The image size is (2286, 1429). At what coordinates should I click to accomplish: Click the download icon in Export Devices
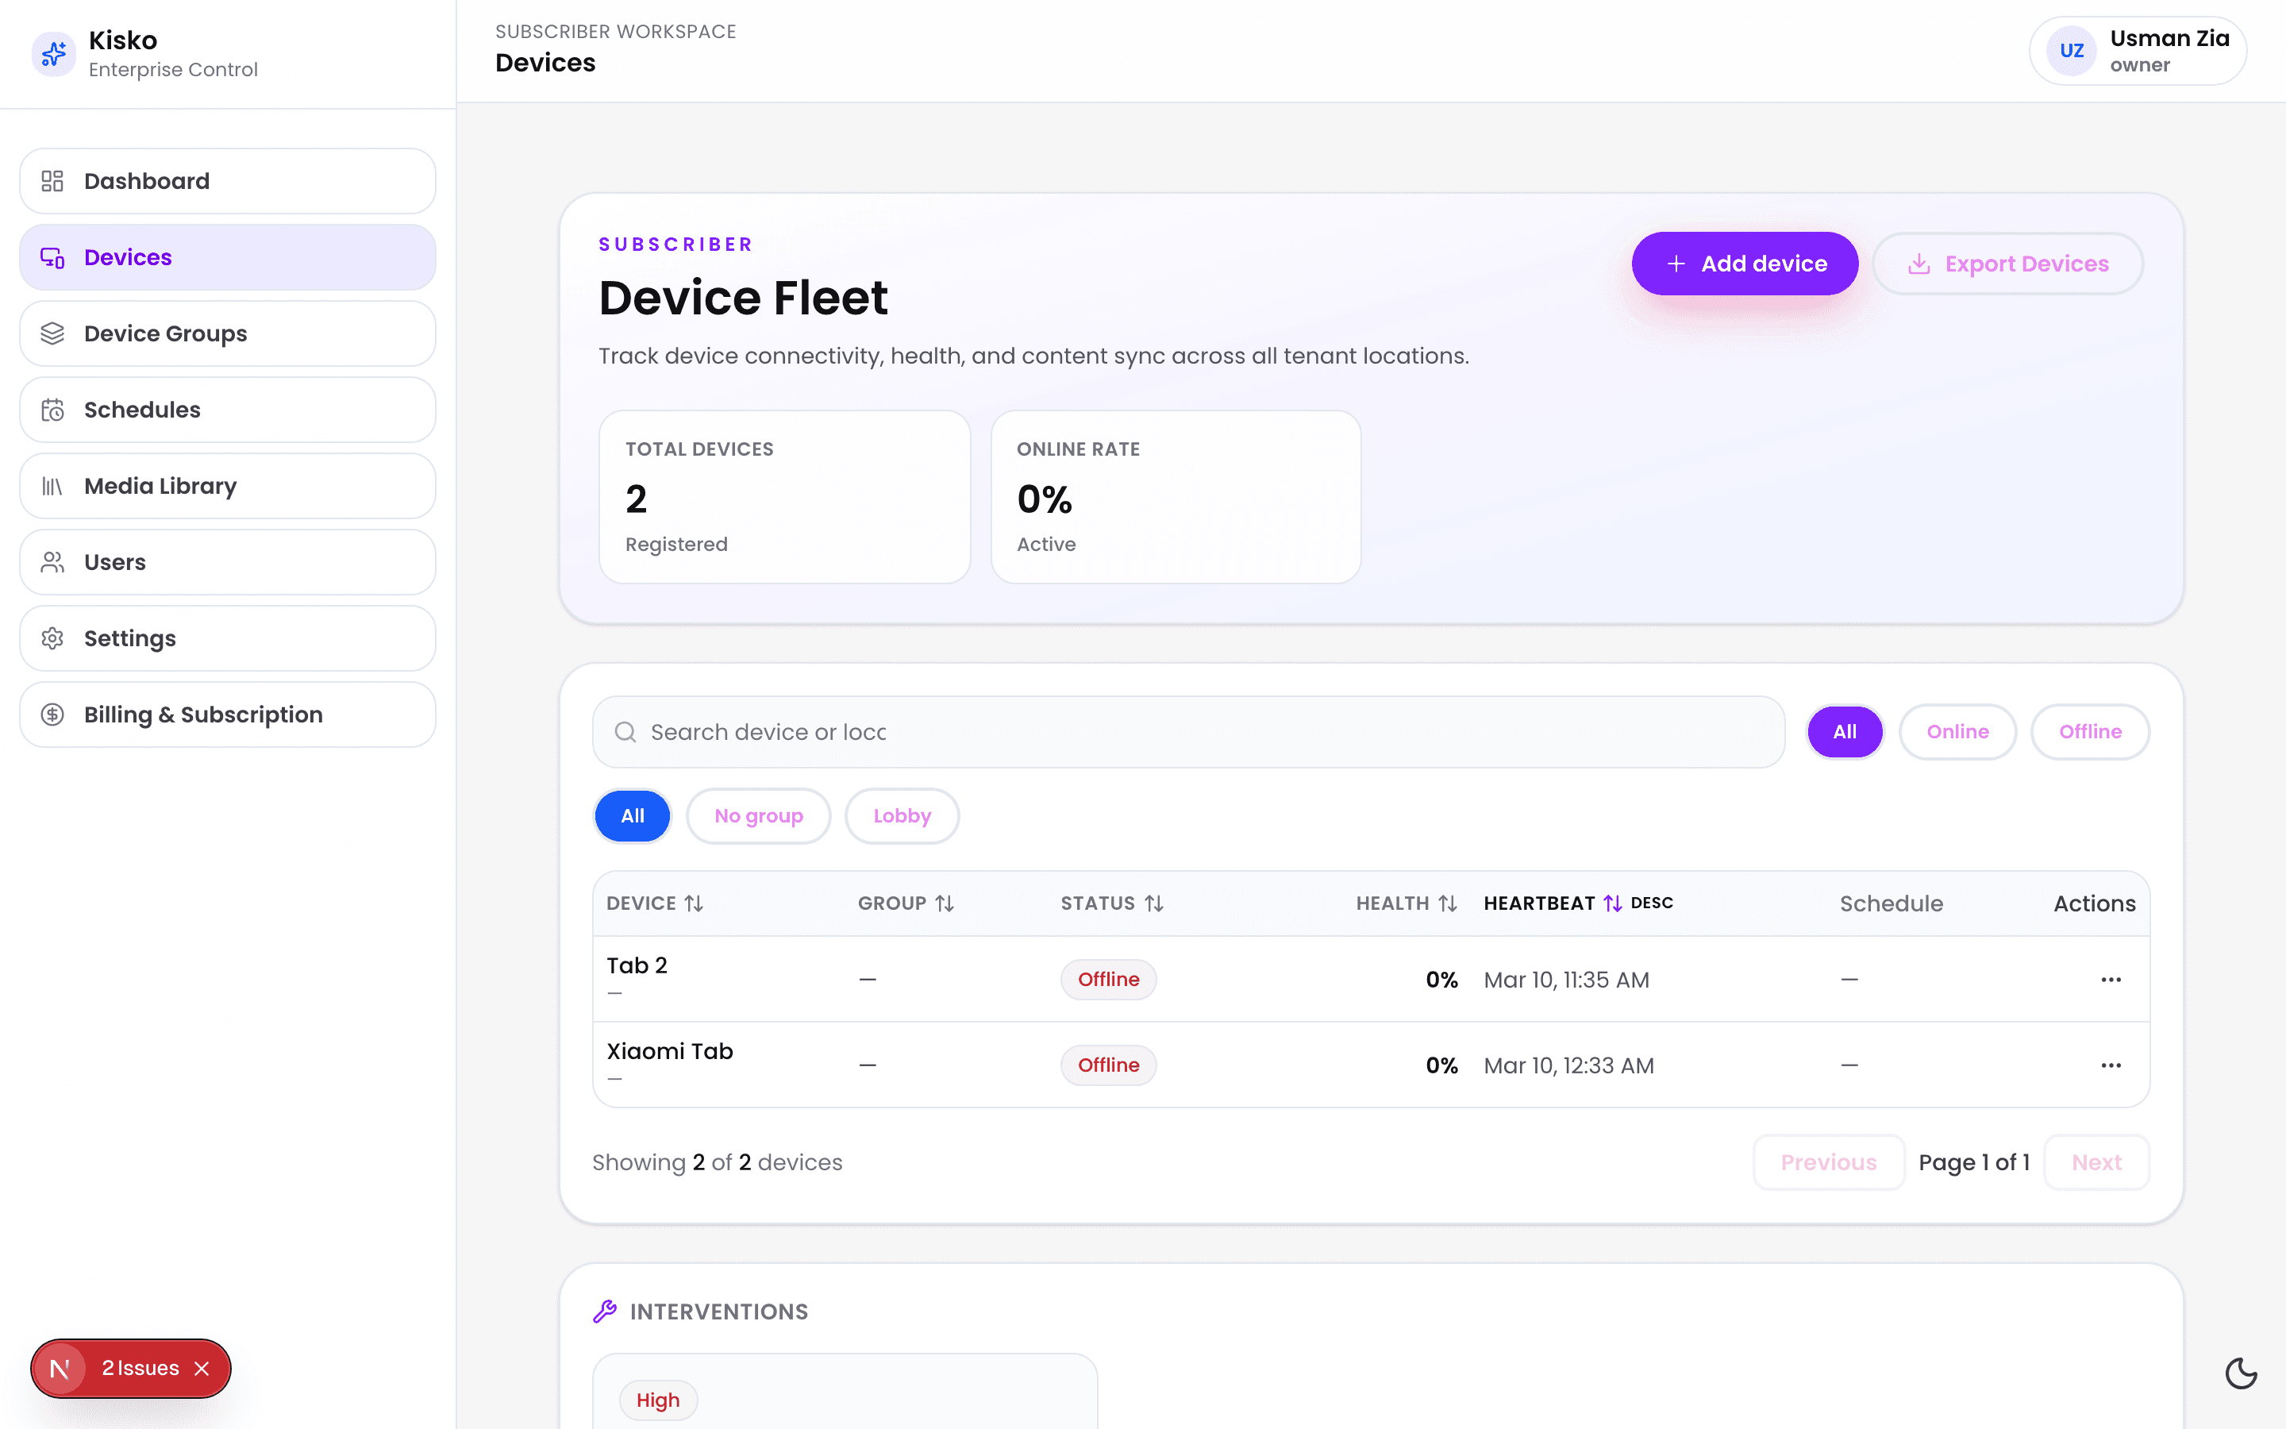click(x=1918, y=264)
